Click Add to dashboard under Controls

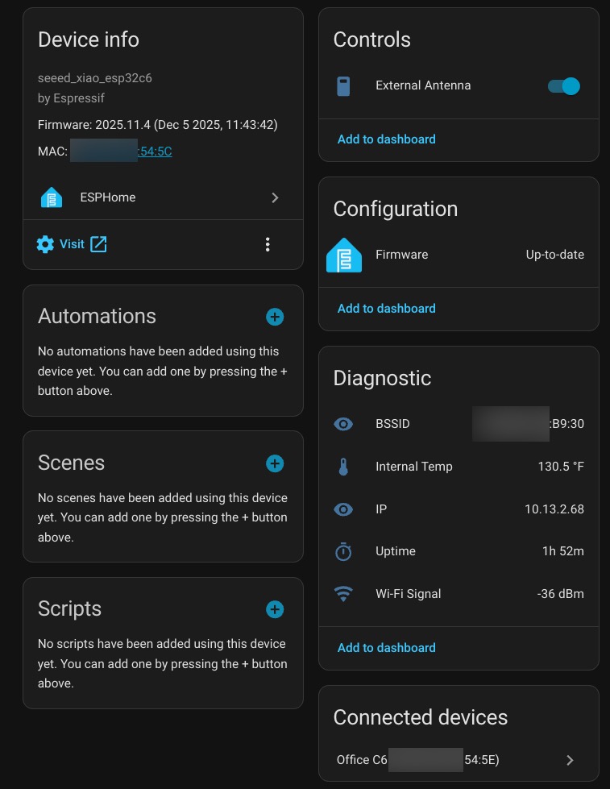pyautogui.click(x=386, y=139)
